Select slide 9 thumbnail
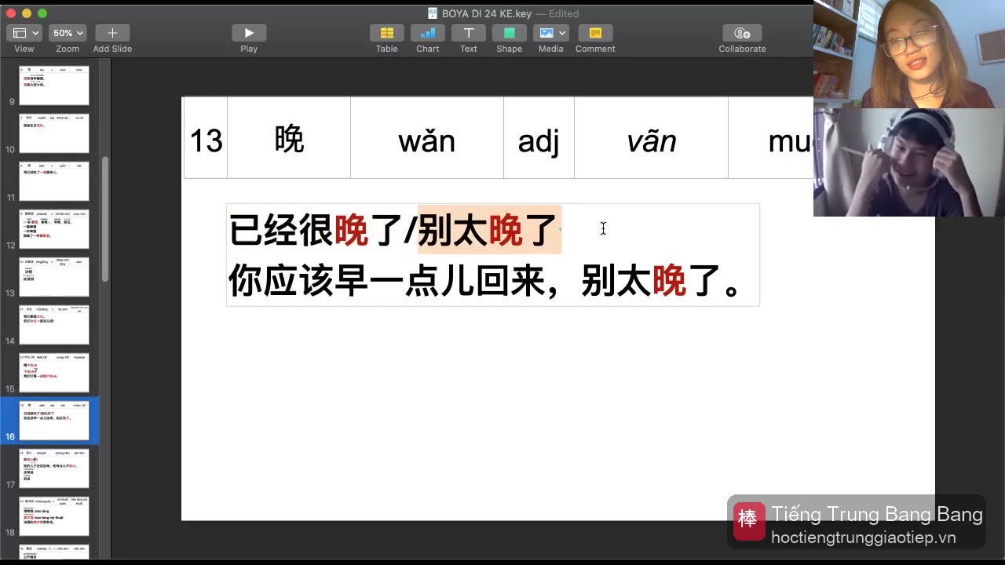The height and width of the screenshot is (565, 1005). [54, 86]
